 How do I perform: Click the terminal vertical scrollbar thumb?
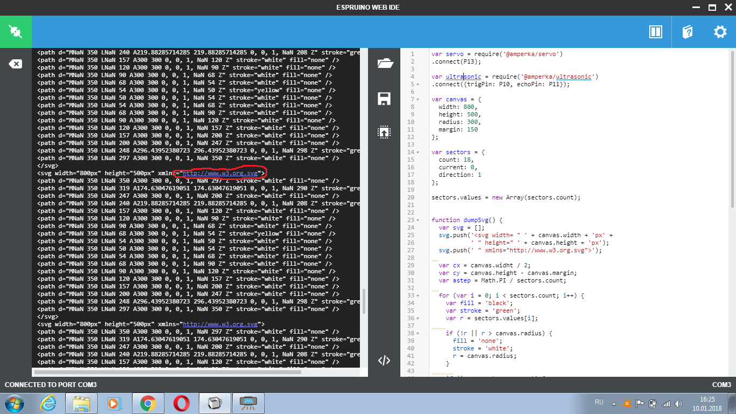point(364,302)
